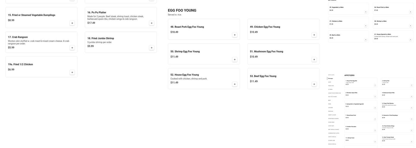Open Egg Foo Young category in sidebar
Viewport: 416px width, 148px height.
pyautogui.click(x=333, y=97)
